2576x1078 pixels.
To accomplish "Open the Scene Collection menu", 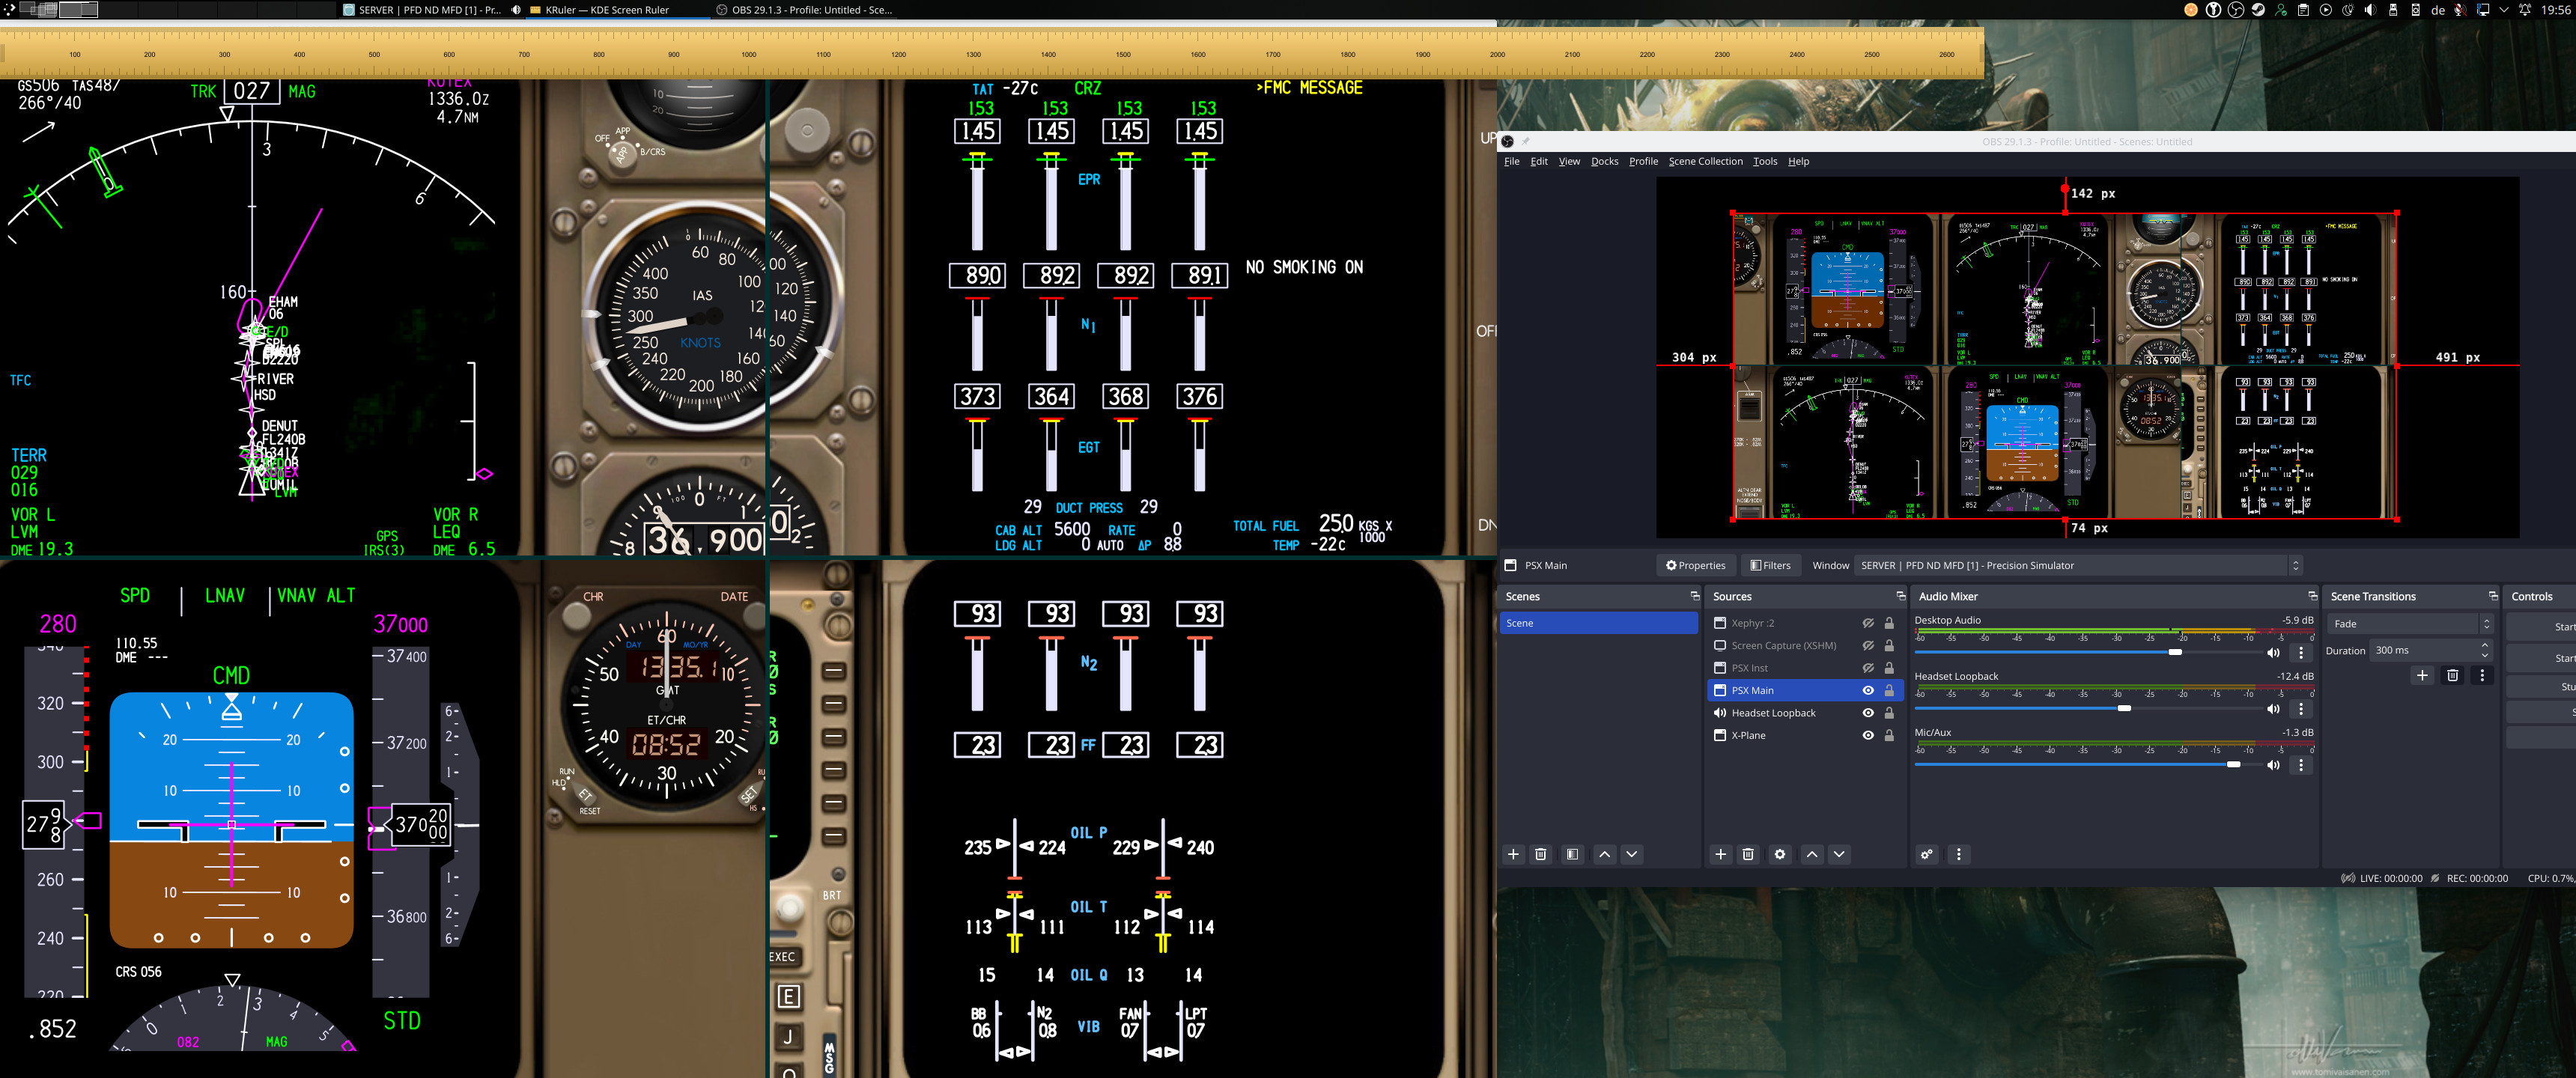I will coord(1705,161).
